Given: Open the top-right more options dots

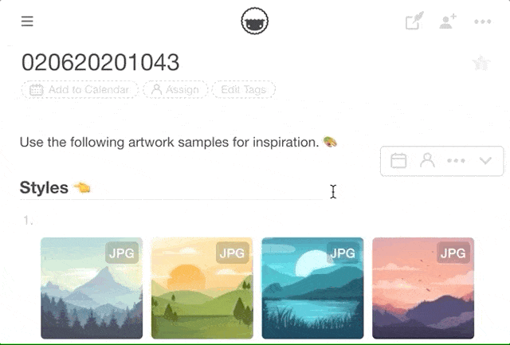Looking at the screenshot, I should coord(483,22).
